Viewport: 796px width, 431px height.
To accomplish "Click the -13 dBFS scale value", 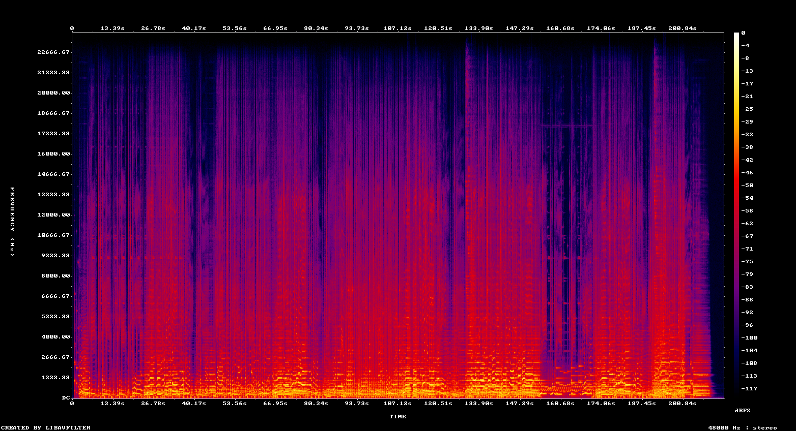I will click(x=747, y=71).
